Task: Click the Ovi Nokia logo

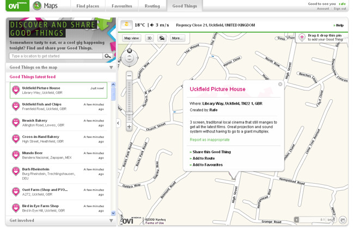Action: 17,5
